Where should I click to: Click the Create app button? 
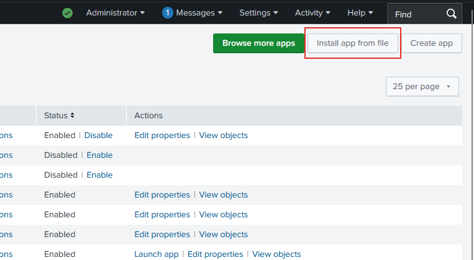(431, 43)
